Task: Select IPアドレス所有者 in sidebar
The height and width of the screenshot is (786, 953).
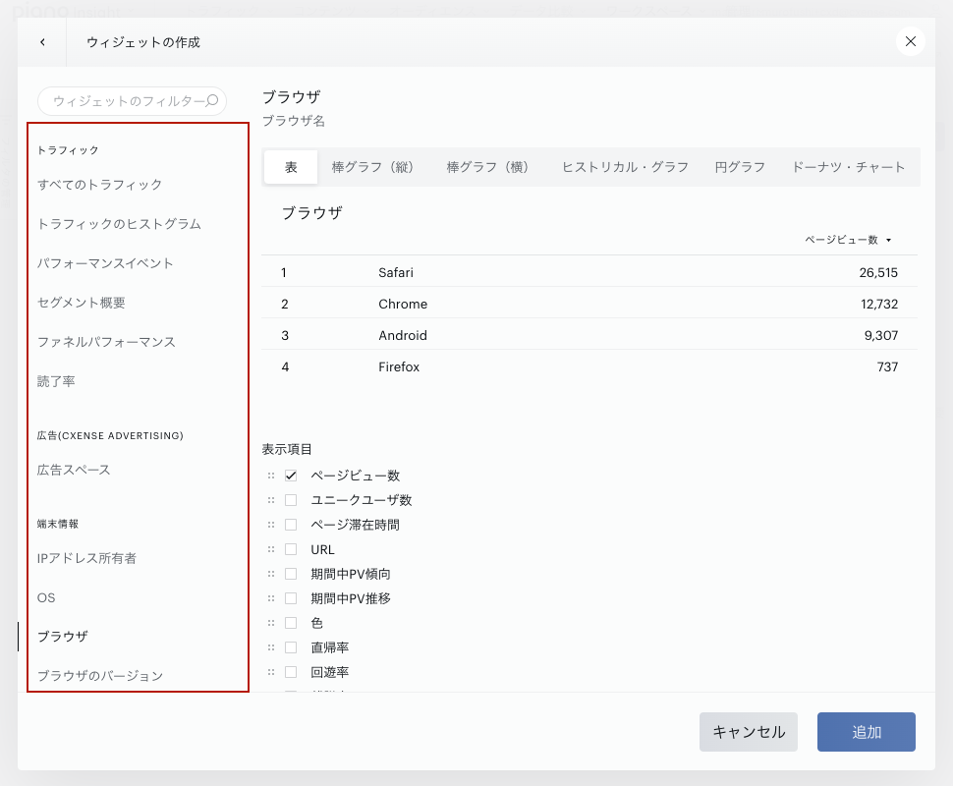Action: pos(86,558)
